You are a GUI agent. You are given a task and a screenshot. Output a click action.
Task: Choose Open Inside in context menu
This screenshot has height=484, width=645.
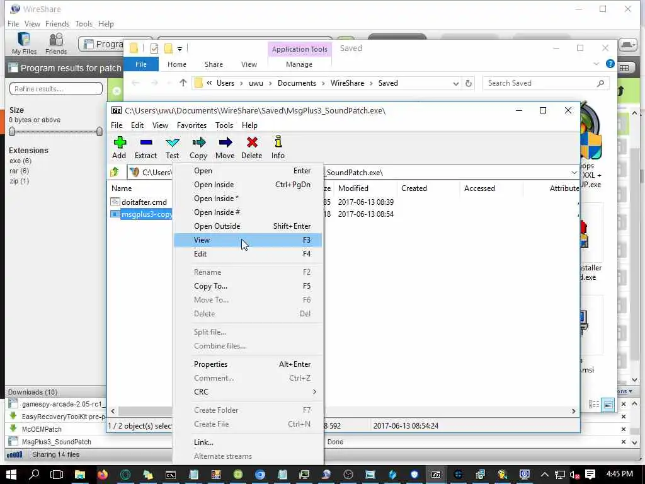pyautogui.click(x=248, y=185)
